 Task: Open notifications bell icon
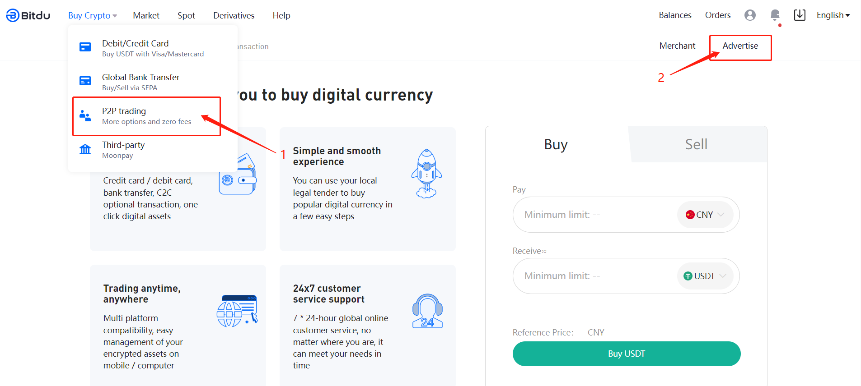[x=775, y=15]
